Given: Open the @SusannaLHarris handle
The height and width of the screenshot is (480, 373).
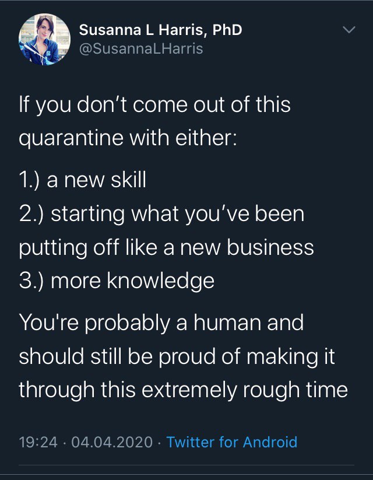Looking at the screenshot, I should point(140,49).
